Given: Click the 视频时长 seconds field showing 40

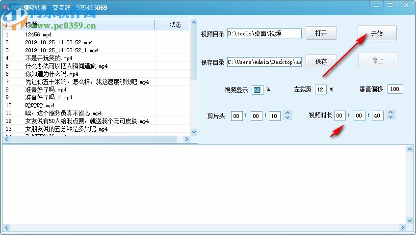Looking at the screenshot, I should pyautogui.click(x=378, y=116).
